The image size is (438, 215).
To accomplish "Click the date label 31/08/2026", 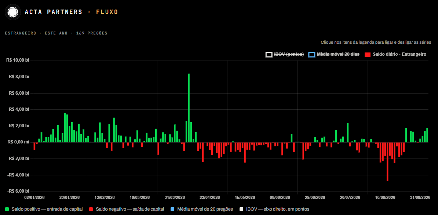I will [x=420, y=197].
